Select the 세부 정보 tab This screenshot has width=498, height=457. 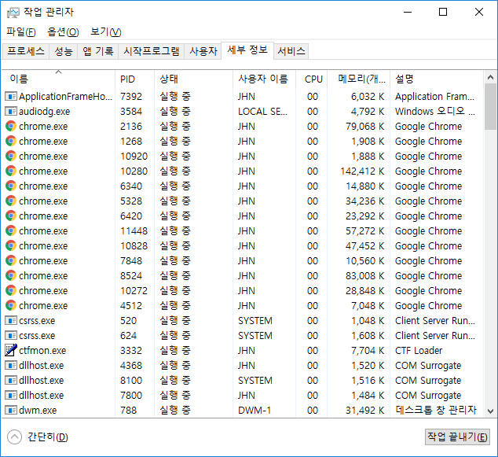[247, 50]
